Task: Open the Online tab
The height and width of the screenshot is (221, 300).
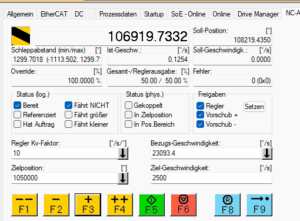Action: [221, 14]
